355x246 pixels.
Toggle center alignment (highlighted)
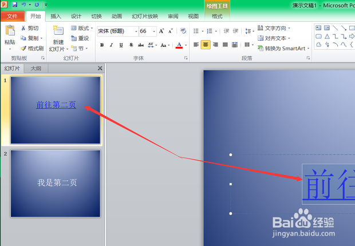[x=206, y=45]
